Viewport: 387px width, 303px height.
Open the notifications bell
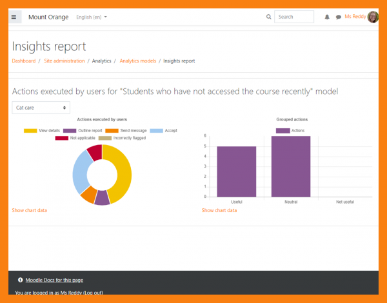coord(327,17)
